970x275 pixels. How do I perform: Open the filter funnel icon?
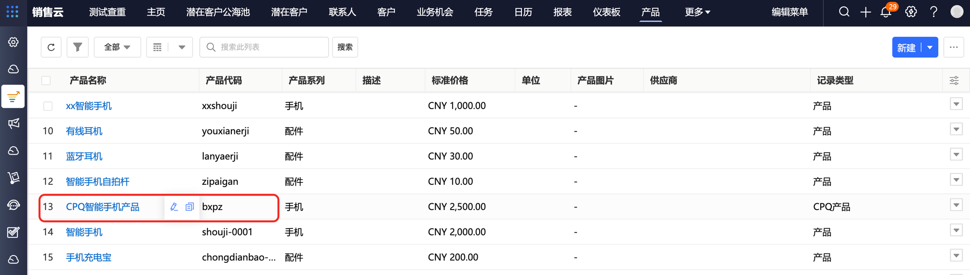tap(78, 47)
